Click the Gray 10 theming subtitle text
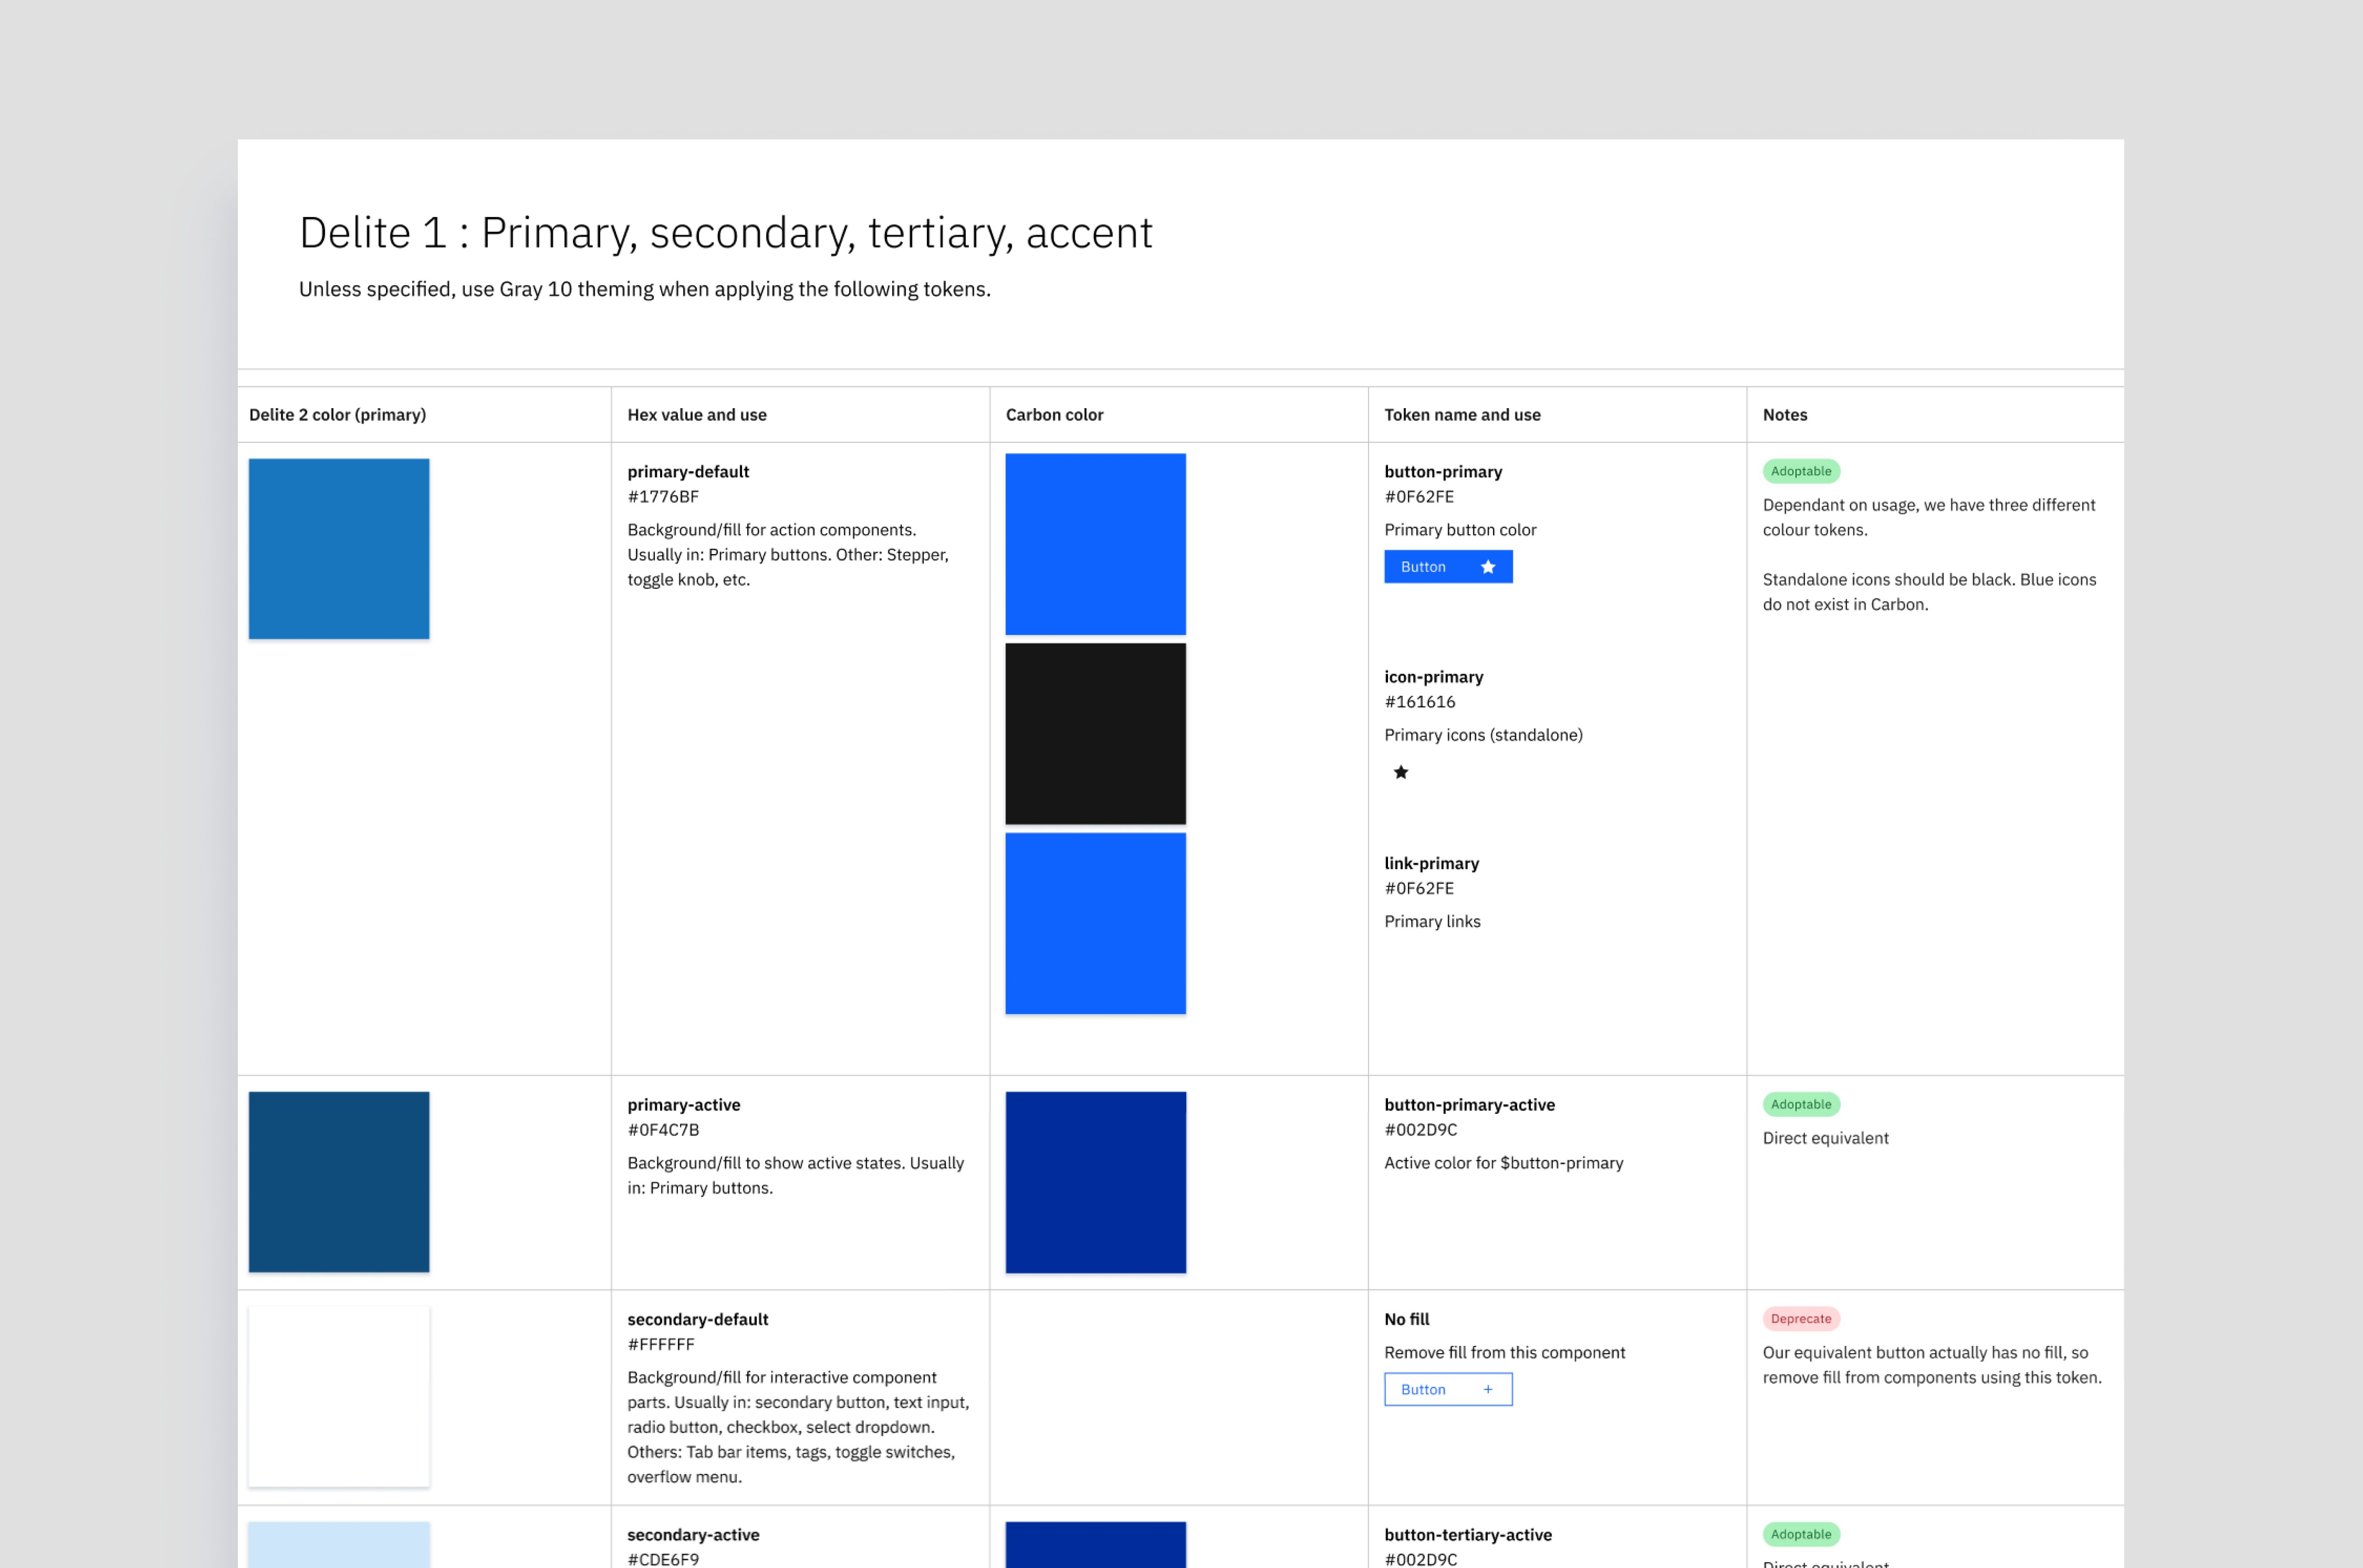Viewport: 2363px width, 1568px height. pos(645,289)
